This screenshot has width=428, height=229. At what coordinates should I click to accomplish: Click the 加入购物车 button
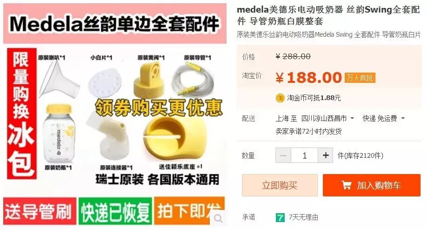372,185
